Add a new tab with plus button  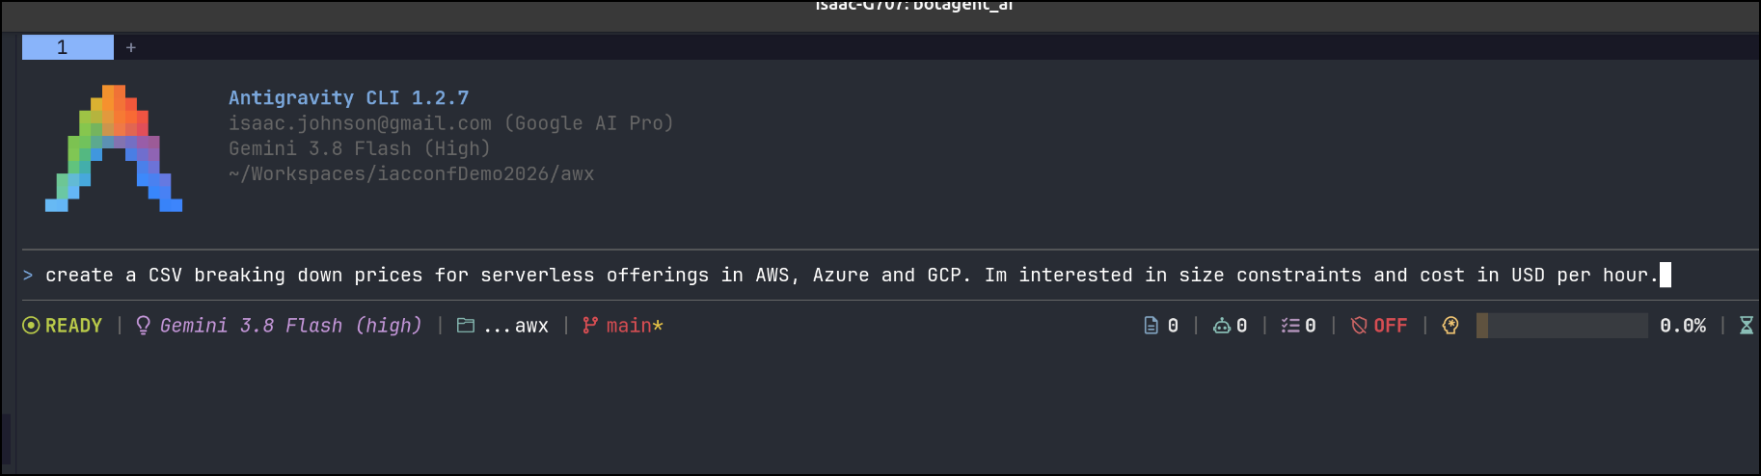131,47
